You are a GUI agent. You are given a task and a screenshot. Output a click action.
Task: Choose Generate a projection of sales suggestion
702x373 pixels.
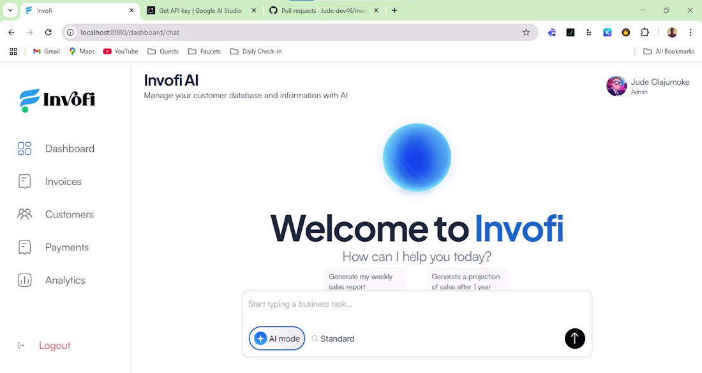pyautogui.click(x=468, y=281)
